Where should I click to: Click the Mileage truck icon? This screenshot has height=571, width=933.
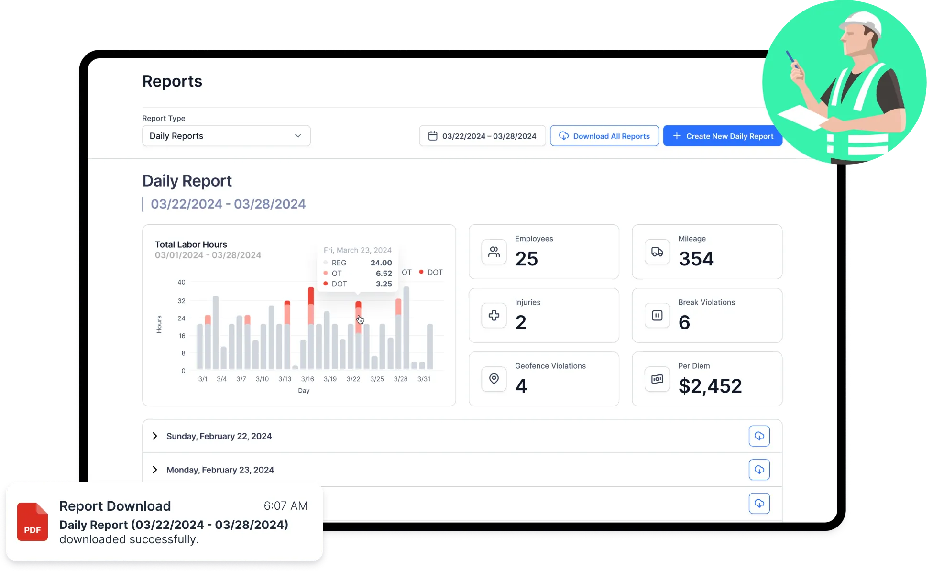657,252
